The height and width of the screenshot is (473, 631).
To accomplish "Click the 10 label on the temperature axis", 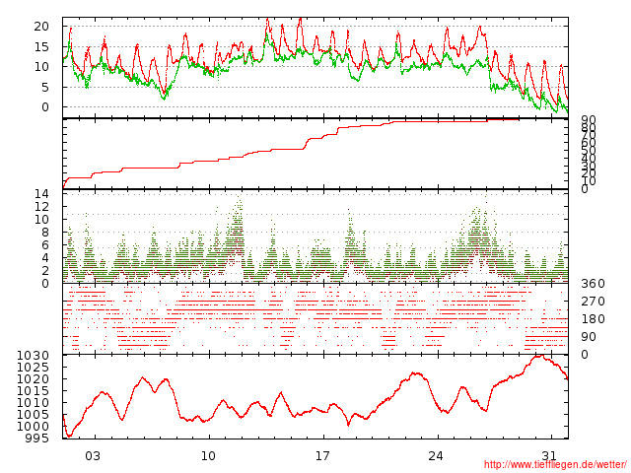I will pyautogui.click(x=41, y=67).
